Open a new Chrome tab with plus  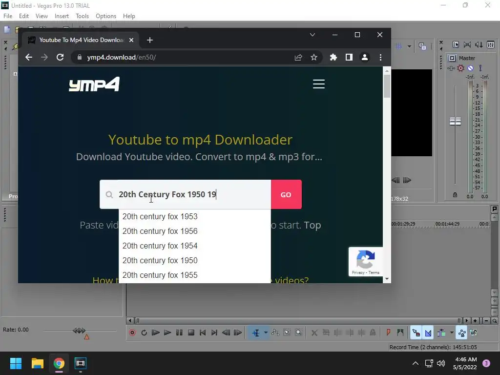pos(150,40)
